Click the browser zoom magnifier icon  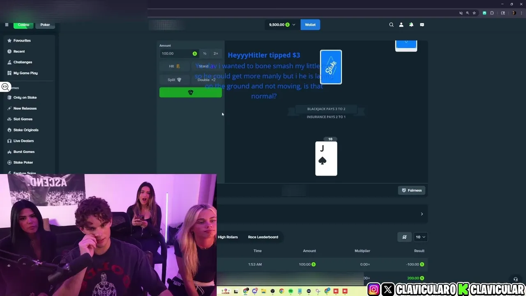point(467,13)
